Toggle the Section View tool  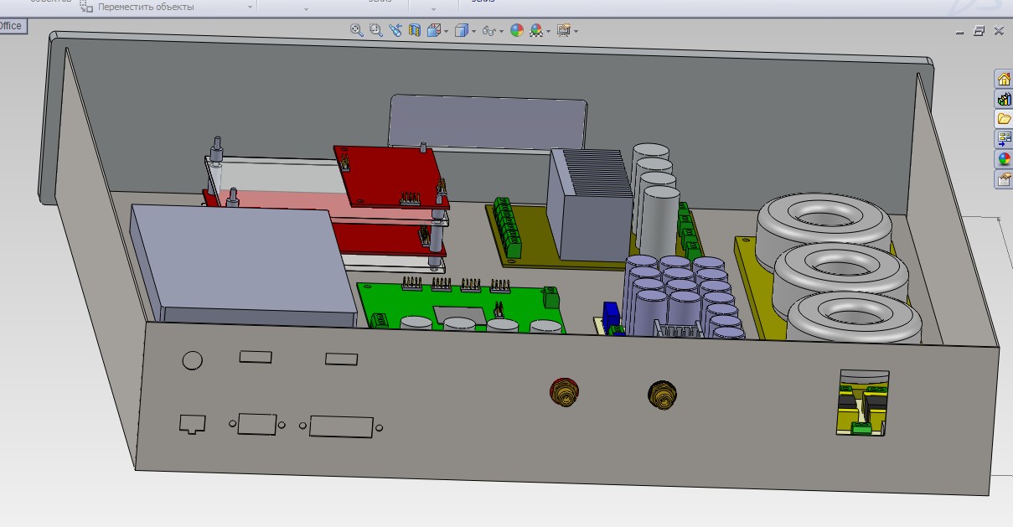(415, 30)
